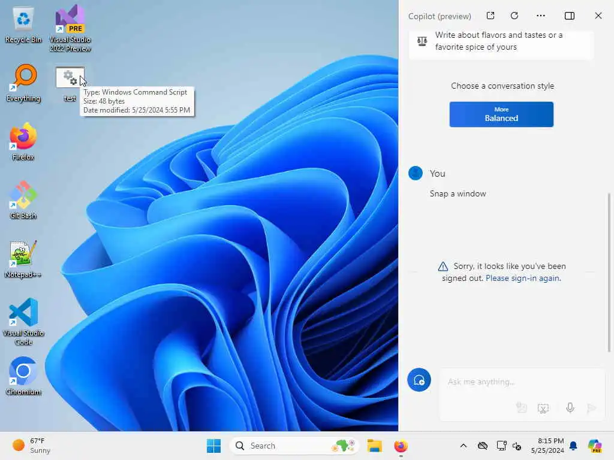Click the Please sign-in again link
Image resolution: width=614 pixels, height=460 pixels.
523,278
